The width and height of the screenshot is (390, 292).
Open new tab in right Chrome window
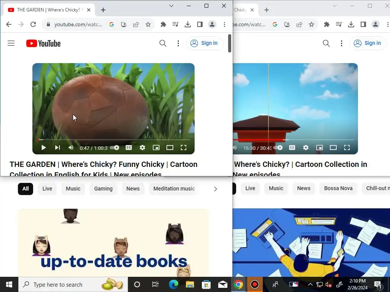[267, 10]
